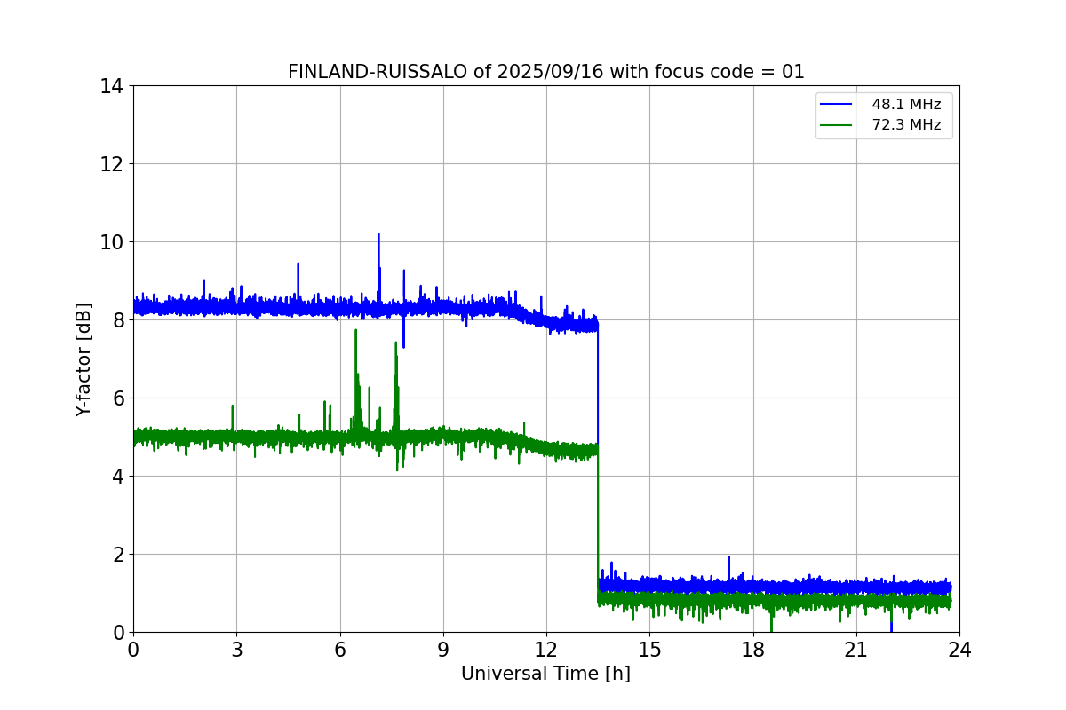Click the blue legend line sample

(838, 105)
